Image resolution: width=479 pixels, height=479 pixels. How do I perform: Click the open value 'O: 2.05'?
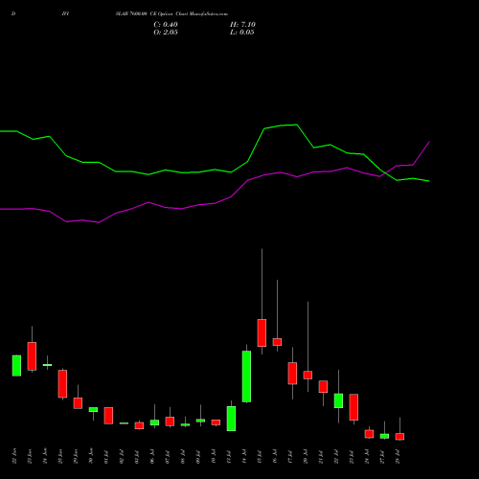click(x=166, y=33)
